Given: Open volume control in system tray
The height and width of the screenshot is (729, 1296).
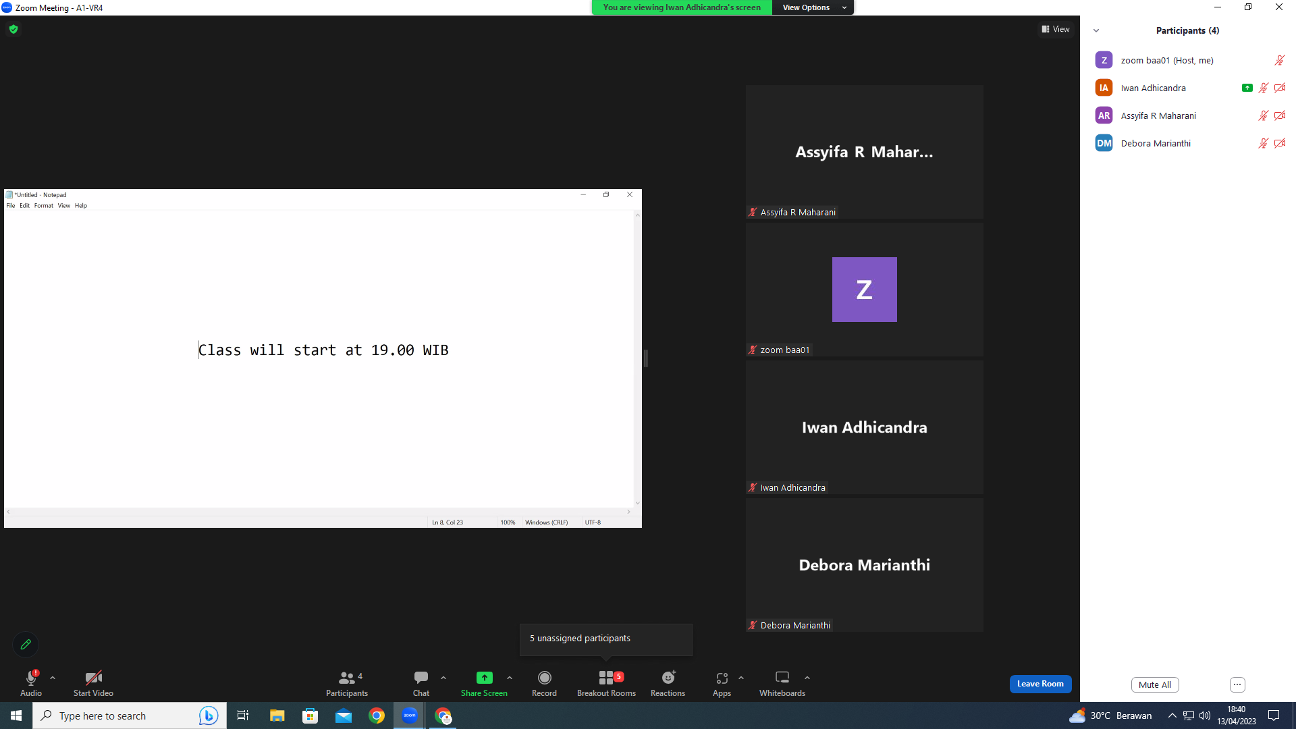Looking at the screenshot, I should pyautogui.click(x=1205, y=715).
